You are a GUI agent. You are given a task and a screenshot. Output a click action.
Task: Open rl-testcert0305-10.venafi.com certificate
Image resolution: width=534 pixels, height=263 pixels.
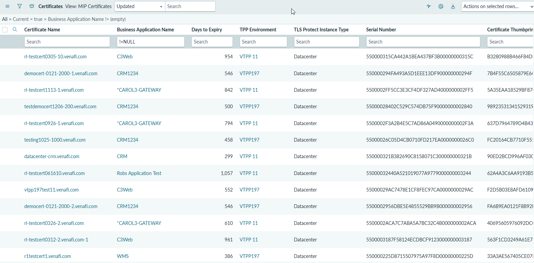(55, 57)
